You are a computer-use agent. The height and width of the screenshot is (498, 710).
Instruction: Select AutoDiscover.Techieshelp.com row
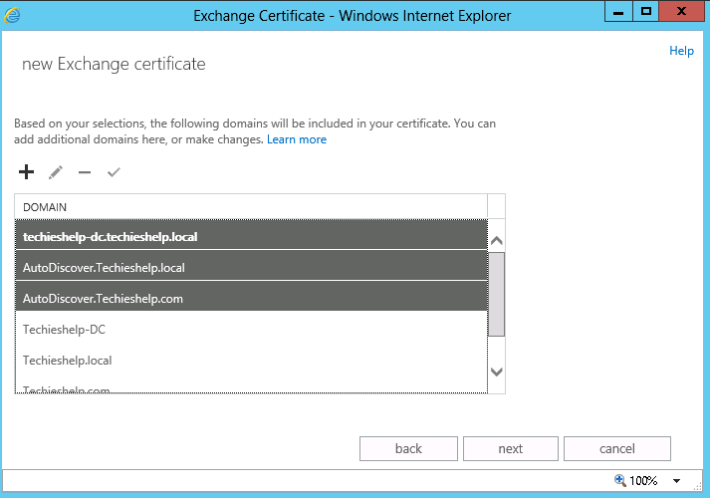(x=251, y=297)
